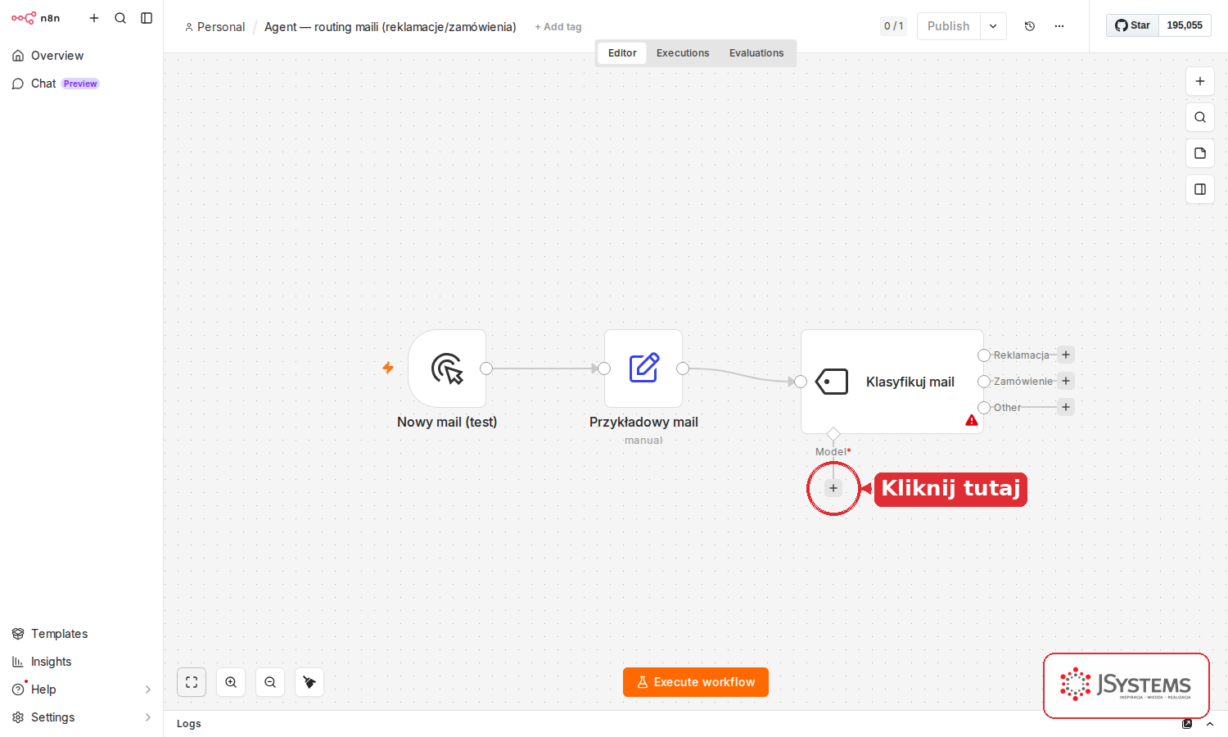Expand the Help submenu chevron

[x=148, y=690]
